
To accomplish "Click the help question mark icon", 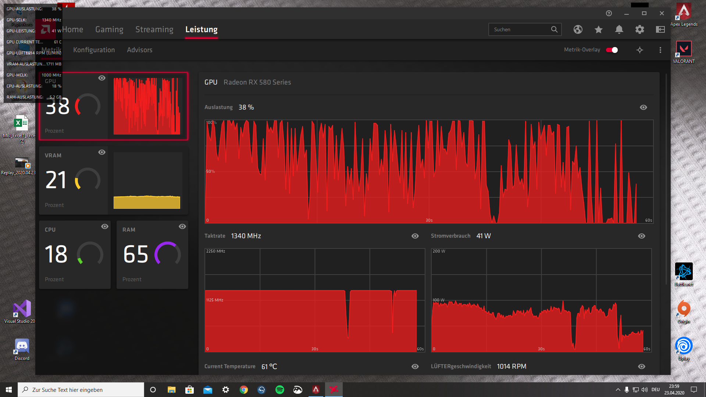I will click(x=609, y=13).
